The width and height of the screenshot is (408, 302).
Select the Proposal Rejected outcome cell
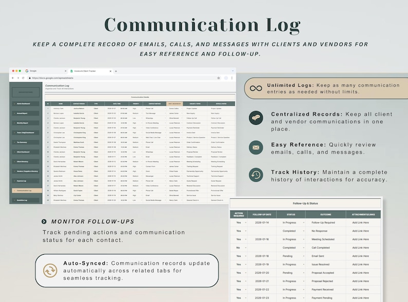(325, 281)
